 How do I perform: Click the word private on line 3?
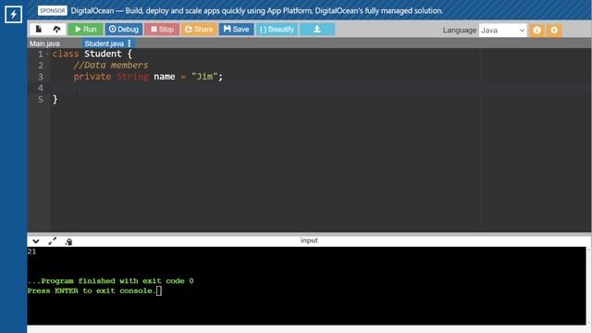pyautogui.click(x=92, y=77)
